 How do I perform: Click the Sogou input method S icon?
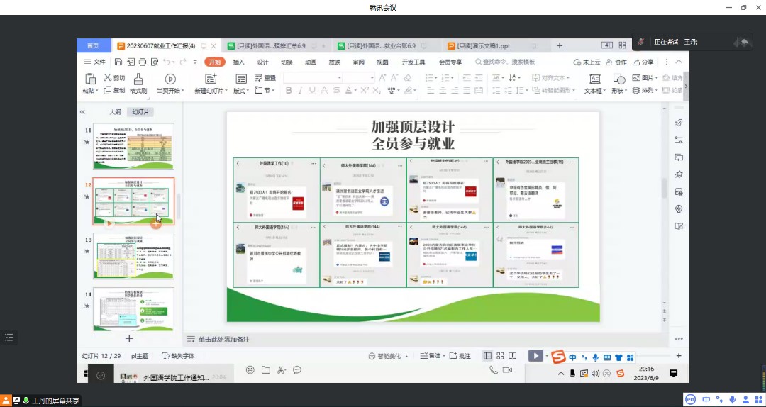[558, 357]
